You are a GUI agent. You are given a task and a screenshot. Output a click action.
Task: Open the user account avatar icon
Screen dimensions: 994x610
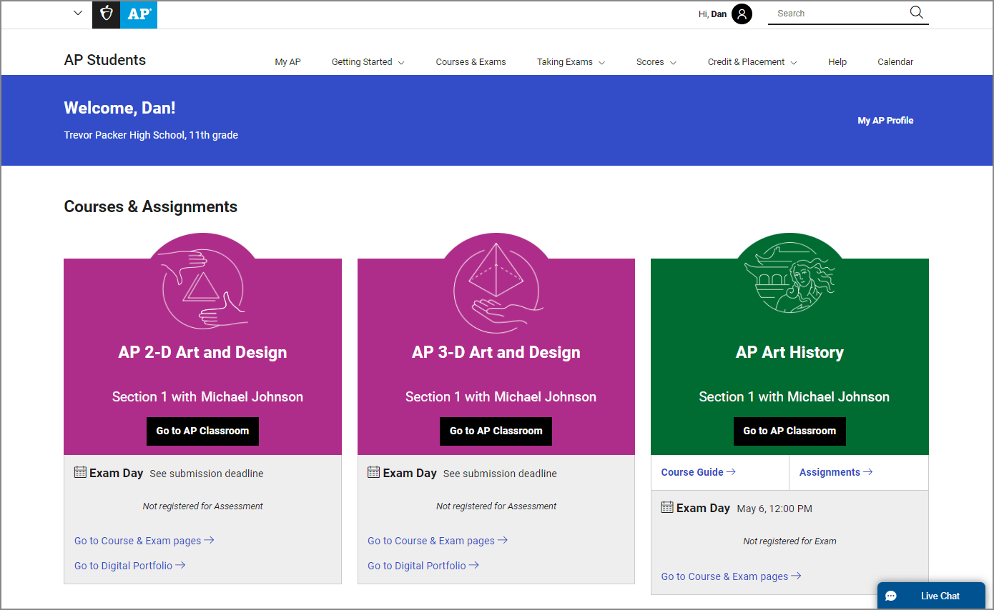[x=742, y=14]
